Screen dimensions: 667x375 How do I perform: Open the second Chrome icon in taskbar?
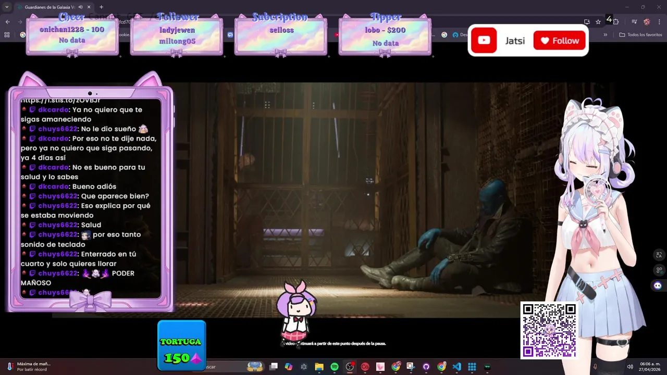click(x=441, y=367)
